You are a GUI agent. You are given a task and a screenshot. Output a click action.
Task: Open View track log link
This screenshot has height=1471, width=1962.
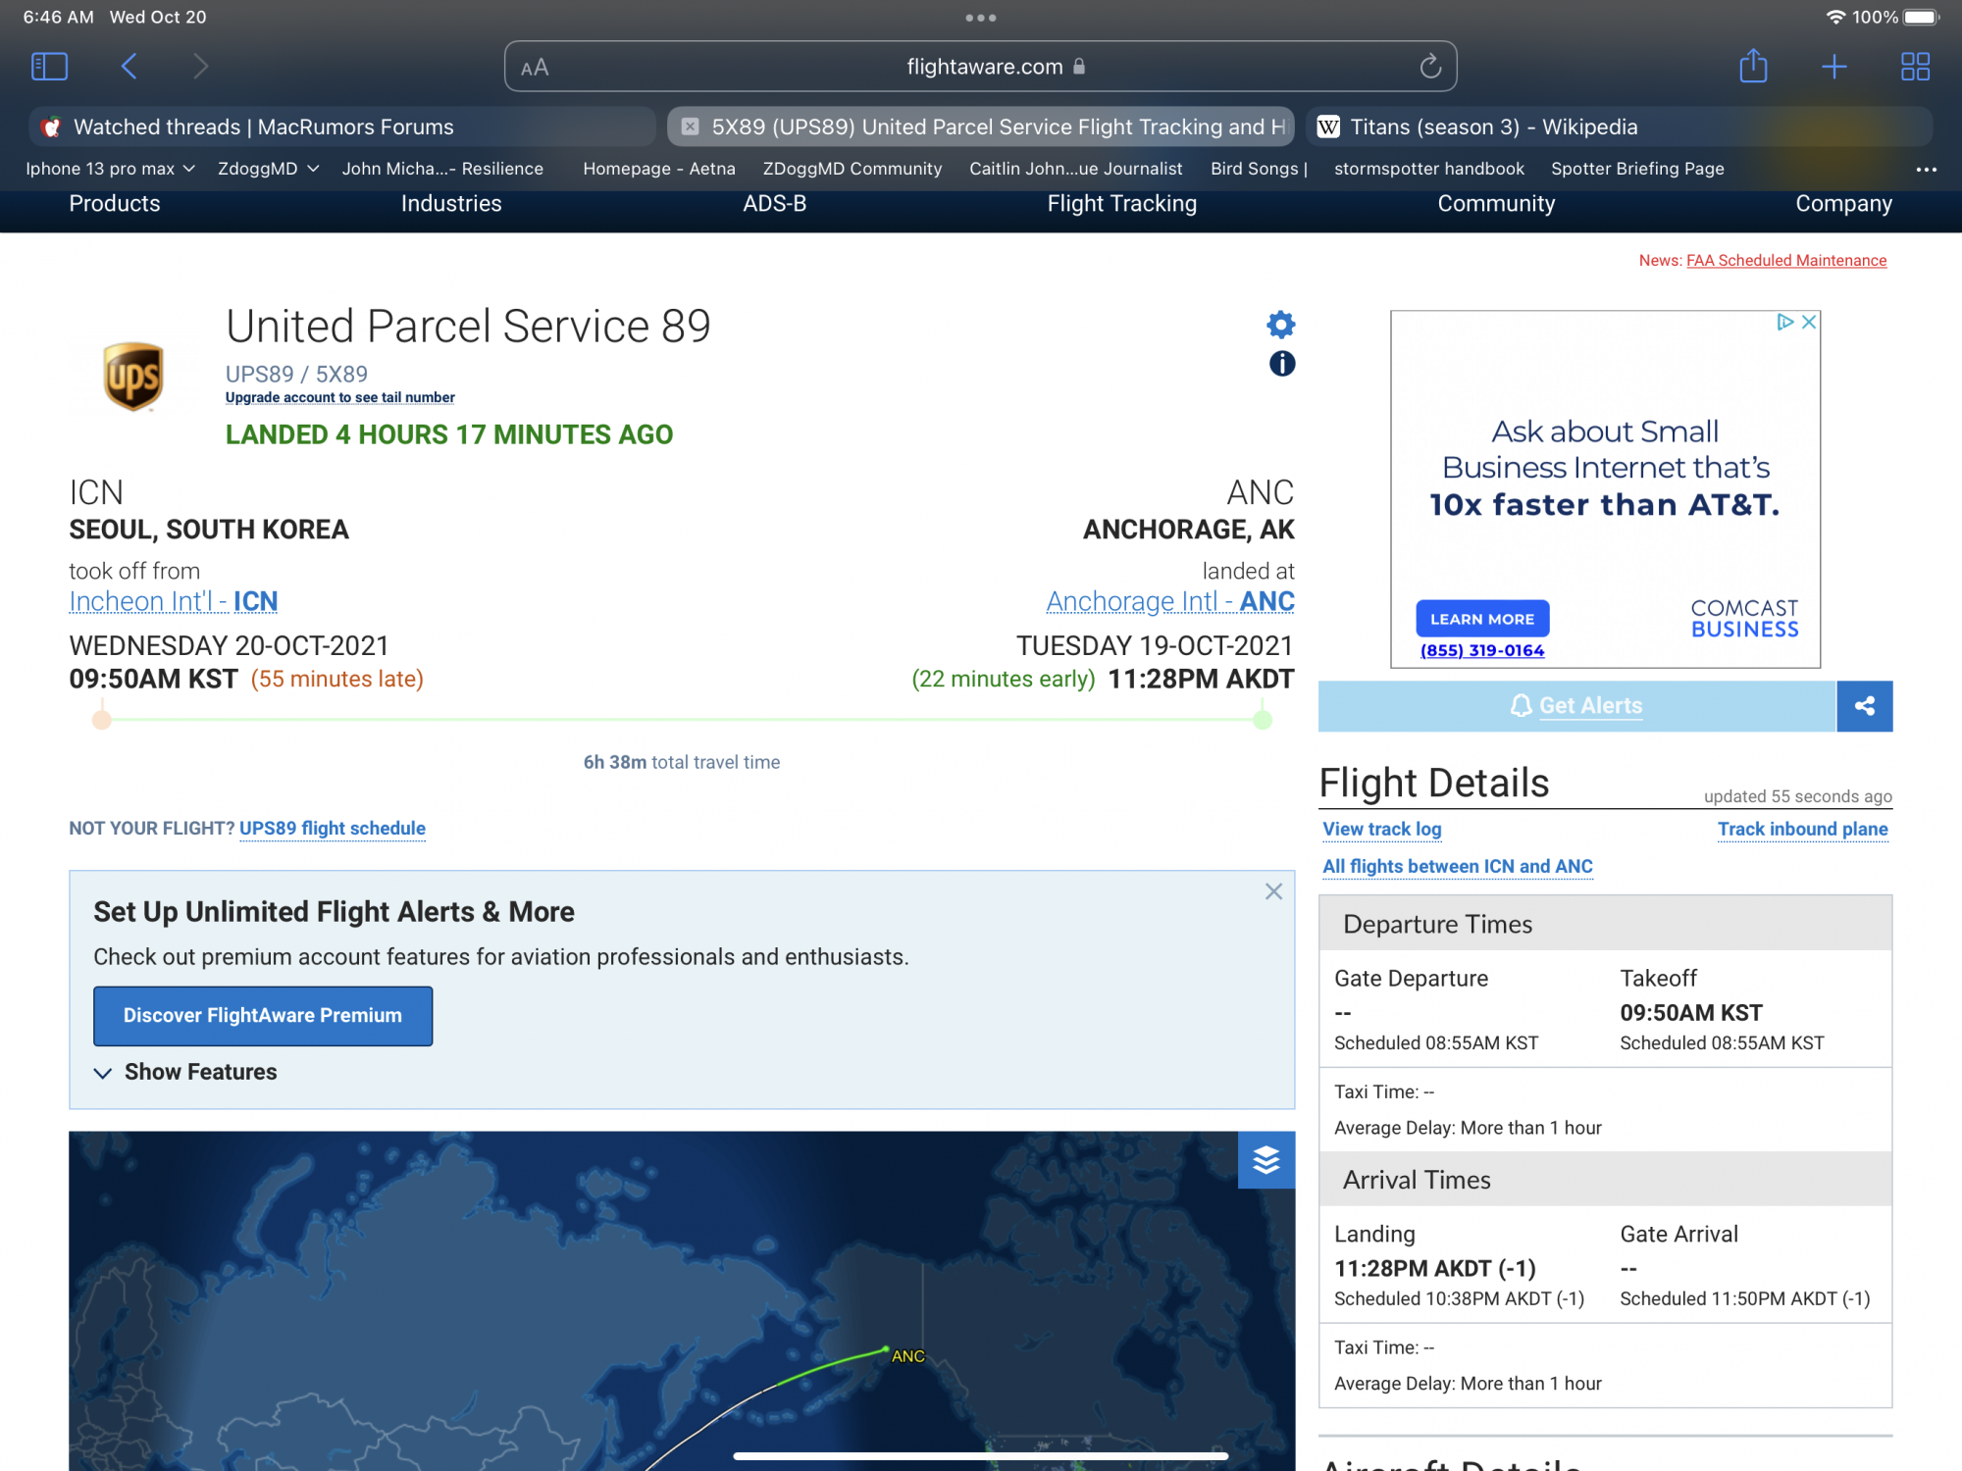click(1382, 829)
